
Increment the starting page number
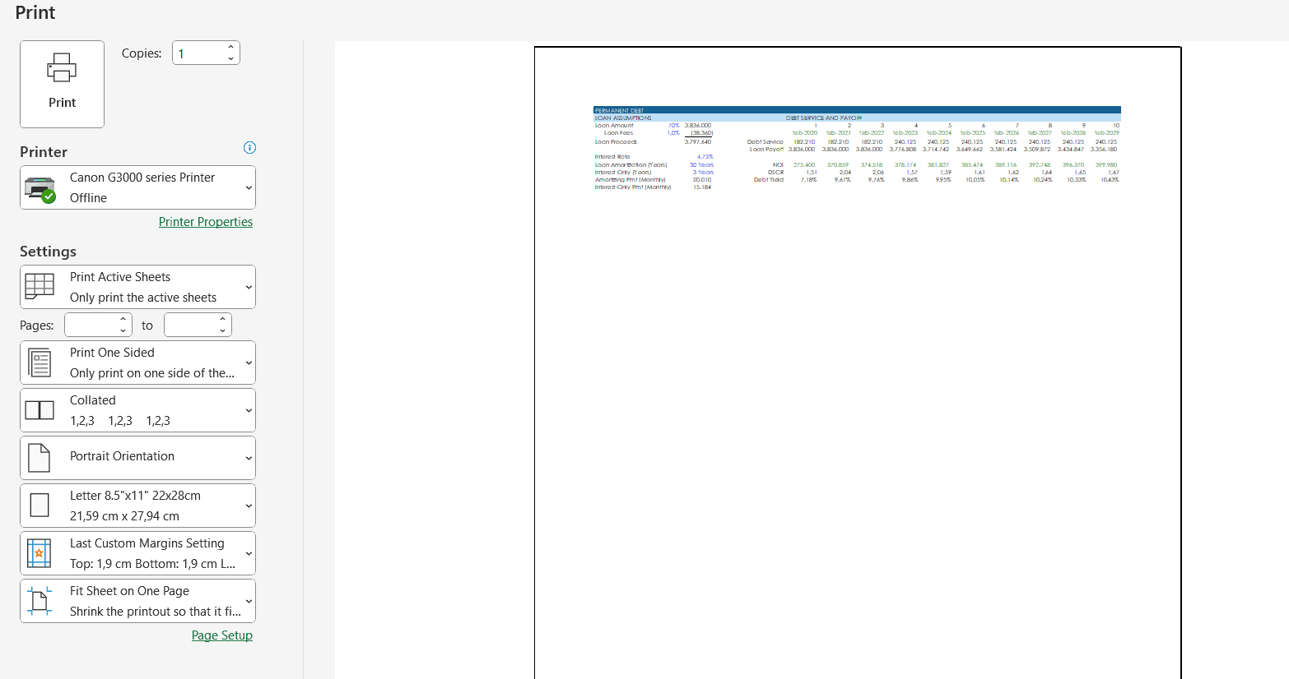point(123,320)
